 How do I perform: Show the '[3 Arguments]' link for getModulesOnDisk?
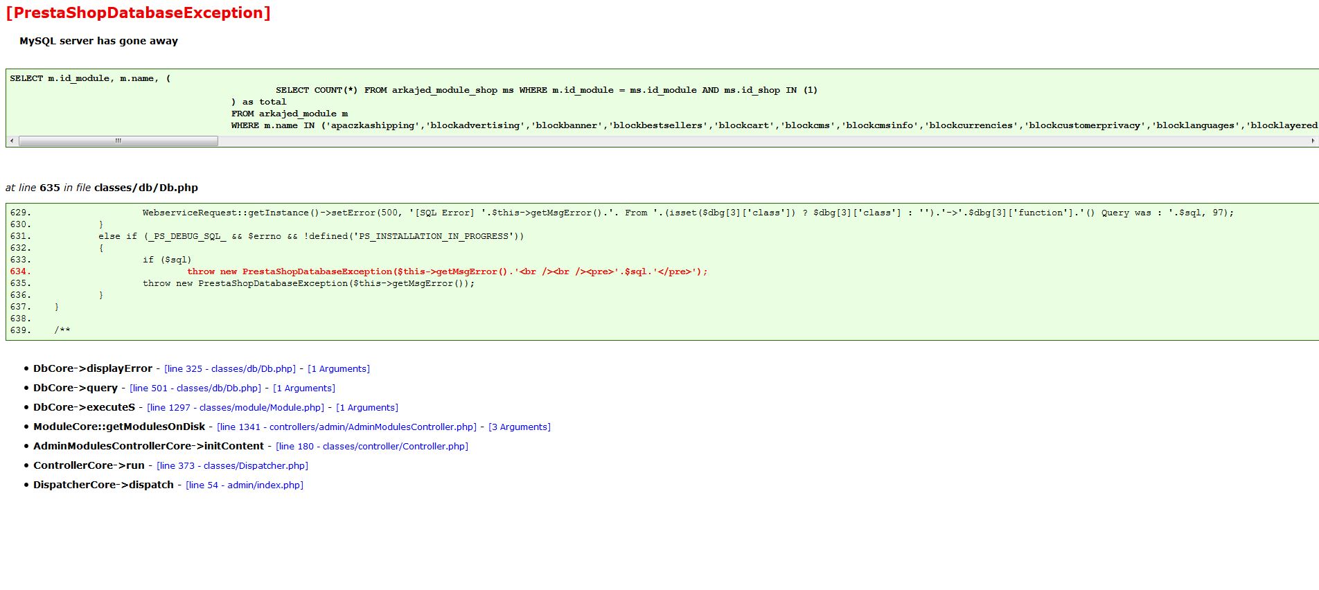tap(520, 427)
